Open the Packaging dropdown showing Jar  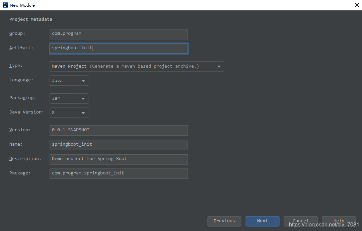(x=69, y=98)
